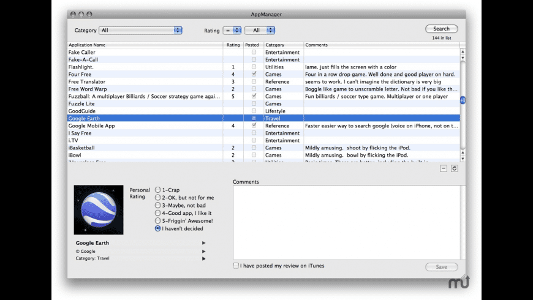Check 'I have posted my review on iTunes'
Viewport: 533px width, 300px height.
point(236,266)
